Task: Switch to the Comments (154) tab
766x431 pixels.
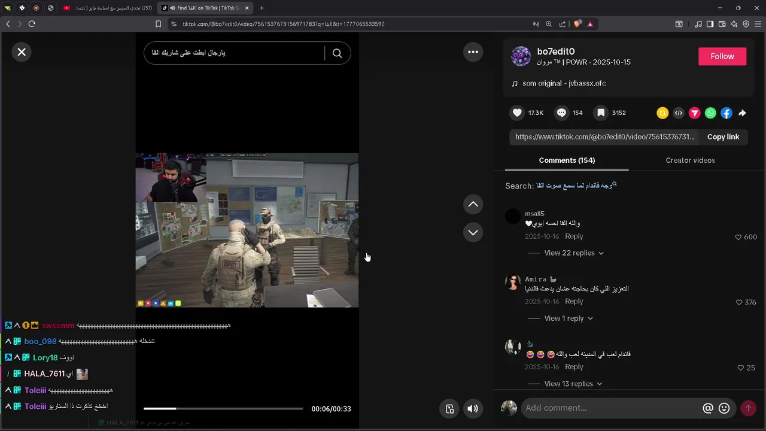Action: tap(567, 160)
